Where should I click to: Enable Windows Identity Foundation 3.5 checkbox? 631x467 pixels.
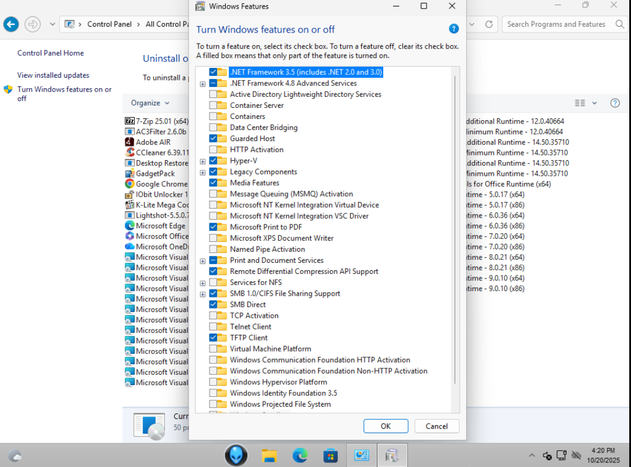pos(213,393)
